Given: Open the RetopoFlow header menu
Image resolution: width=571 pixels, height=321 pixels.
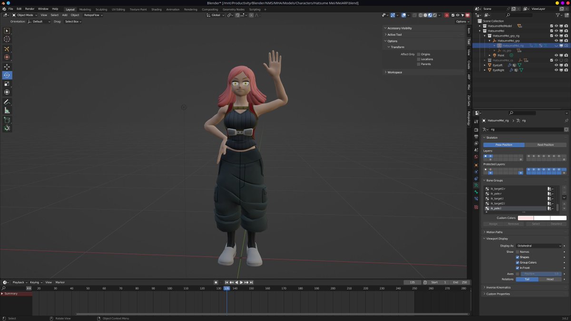Looking at the screenshot, I should 92,15.
